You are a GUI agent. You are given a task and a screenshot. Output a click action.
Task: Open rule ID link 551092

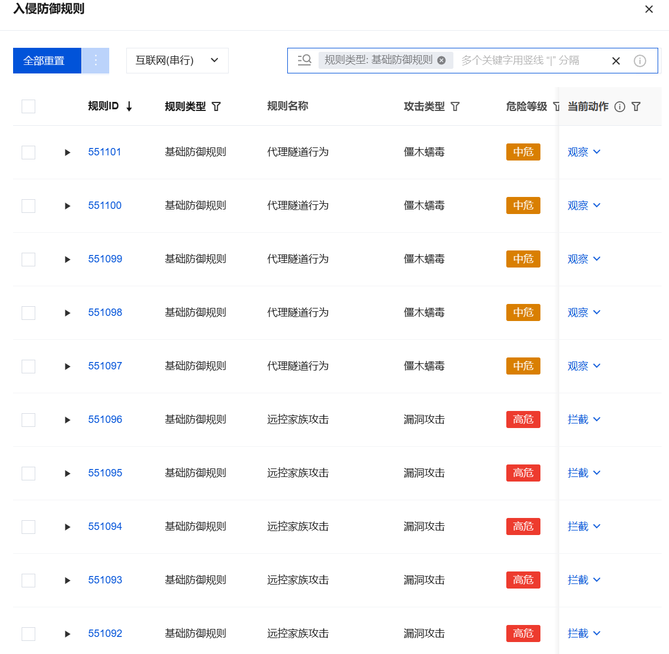point(105,634)
